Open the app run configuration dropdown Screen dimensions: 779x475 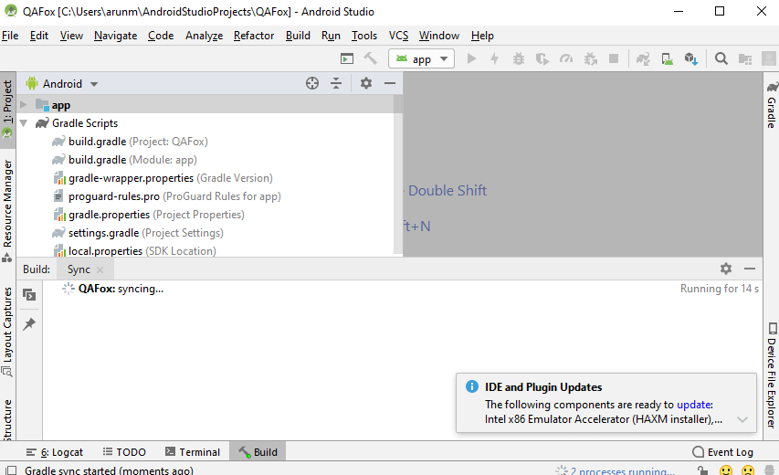(421, 58)
